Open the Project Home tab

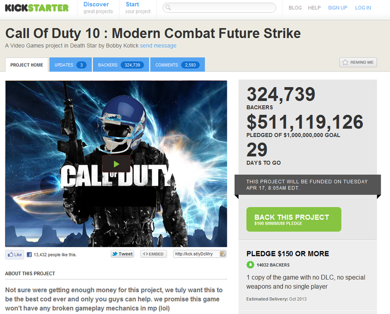[27, 65]
